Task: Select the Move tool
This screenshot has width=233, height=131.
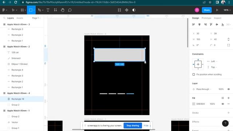Action: [13, 10]
